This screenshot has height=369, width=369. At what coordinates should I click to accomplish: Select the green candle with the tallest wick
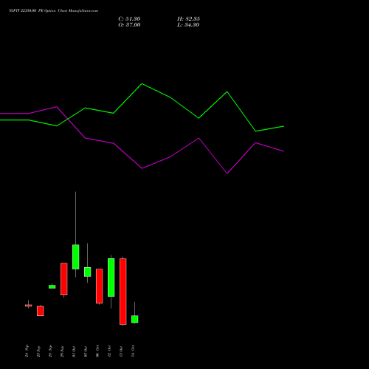pos(76,257)
